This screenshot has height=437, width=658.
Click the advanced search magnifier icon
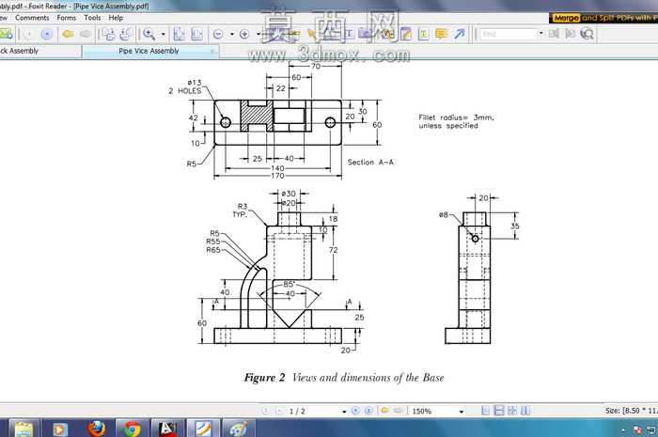click(587, 34)
